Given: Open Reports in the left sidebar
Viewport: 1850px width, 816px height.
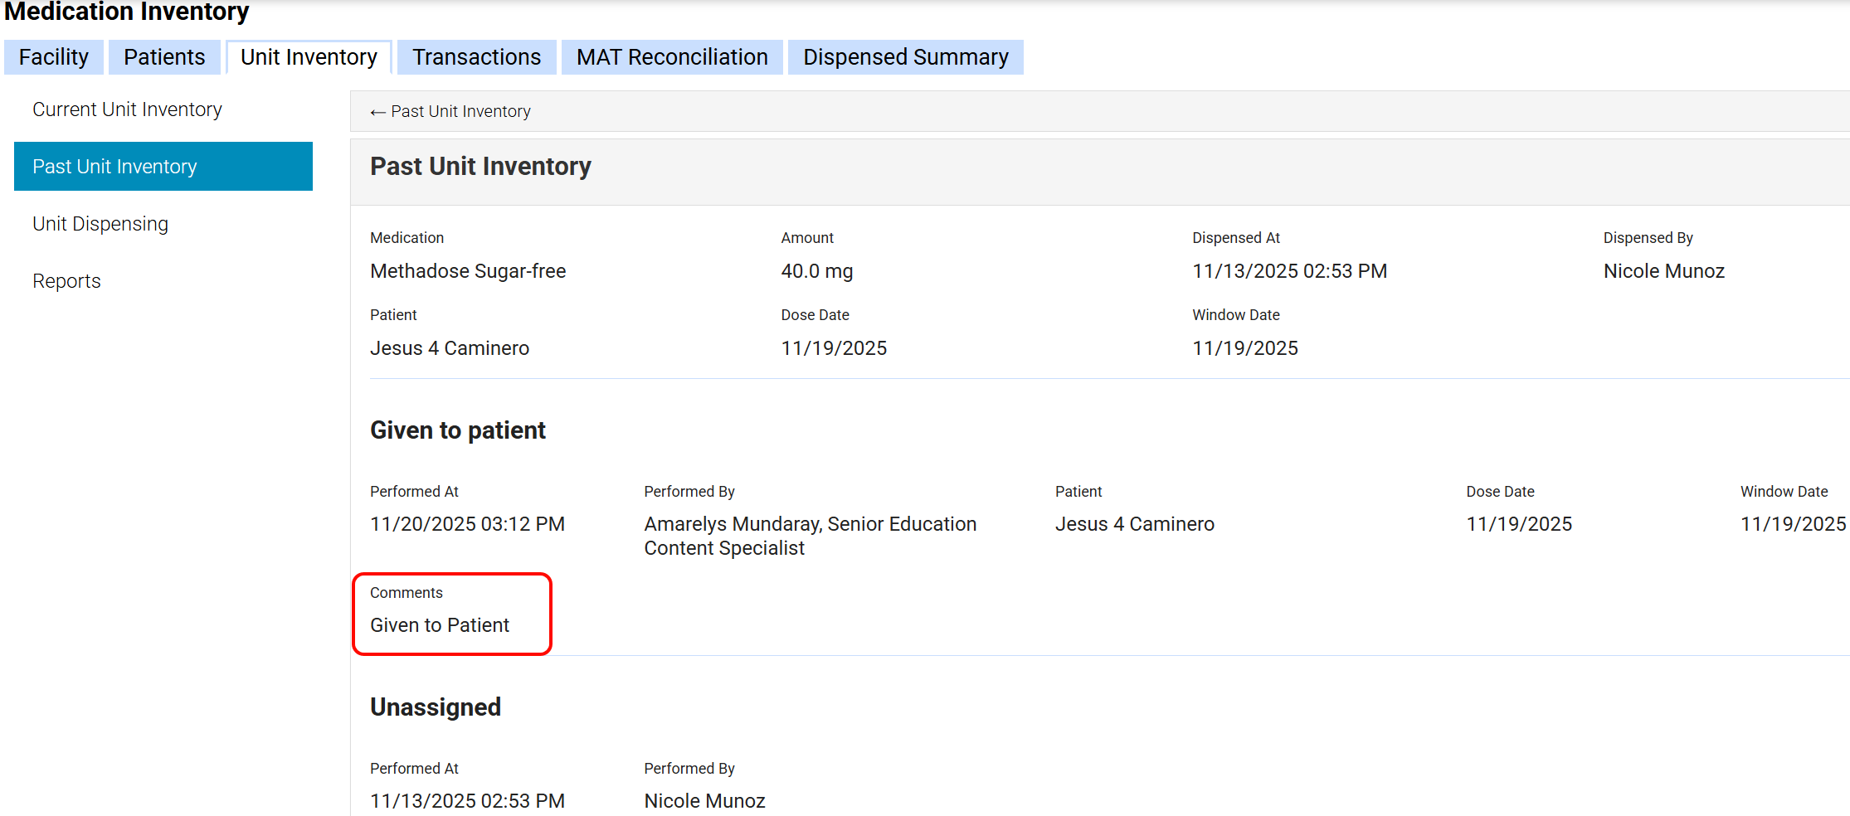Looking at the screenshot, I should (66, 281).
